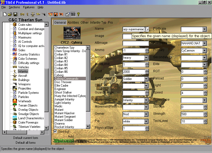Open the SpeedType dropdown
212x153 pixels.
tap(204, 100)
